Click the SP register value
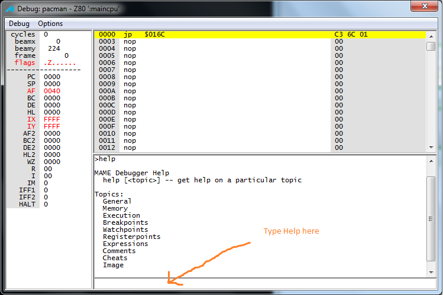 [52, 84]
